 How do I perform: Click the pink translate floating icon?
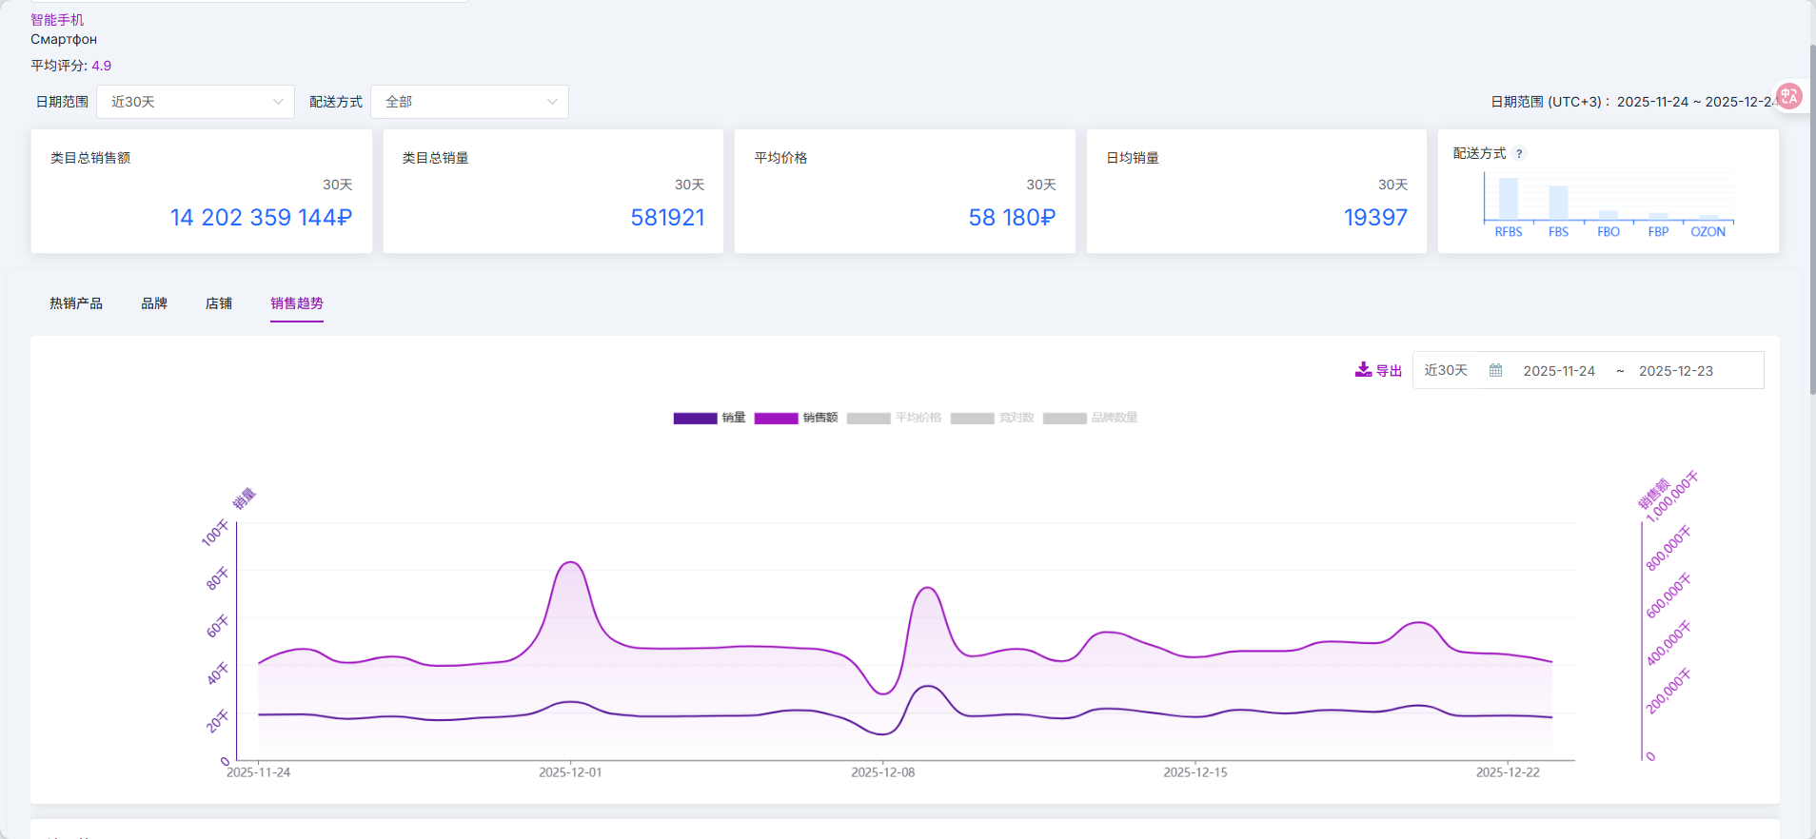click(x=1789, y=96)
